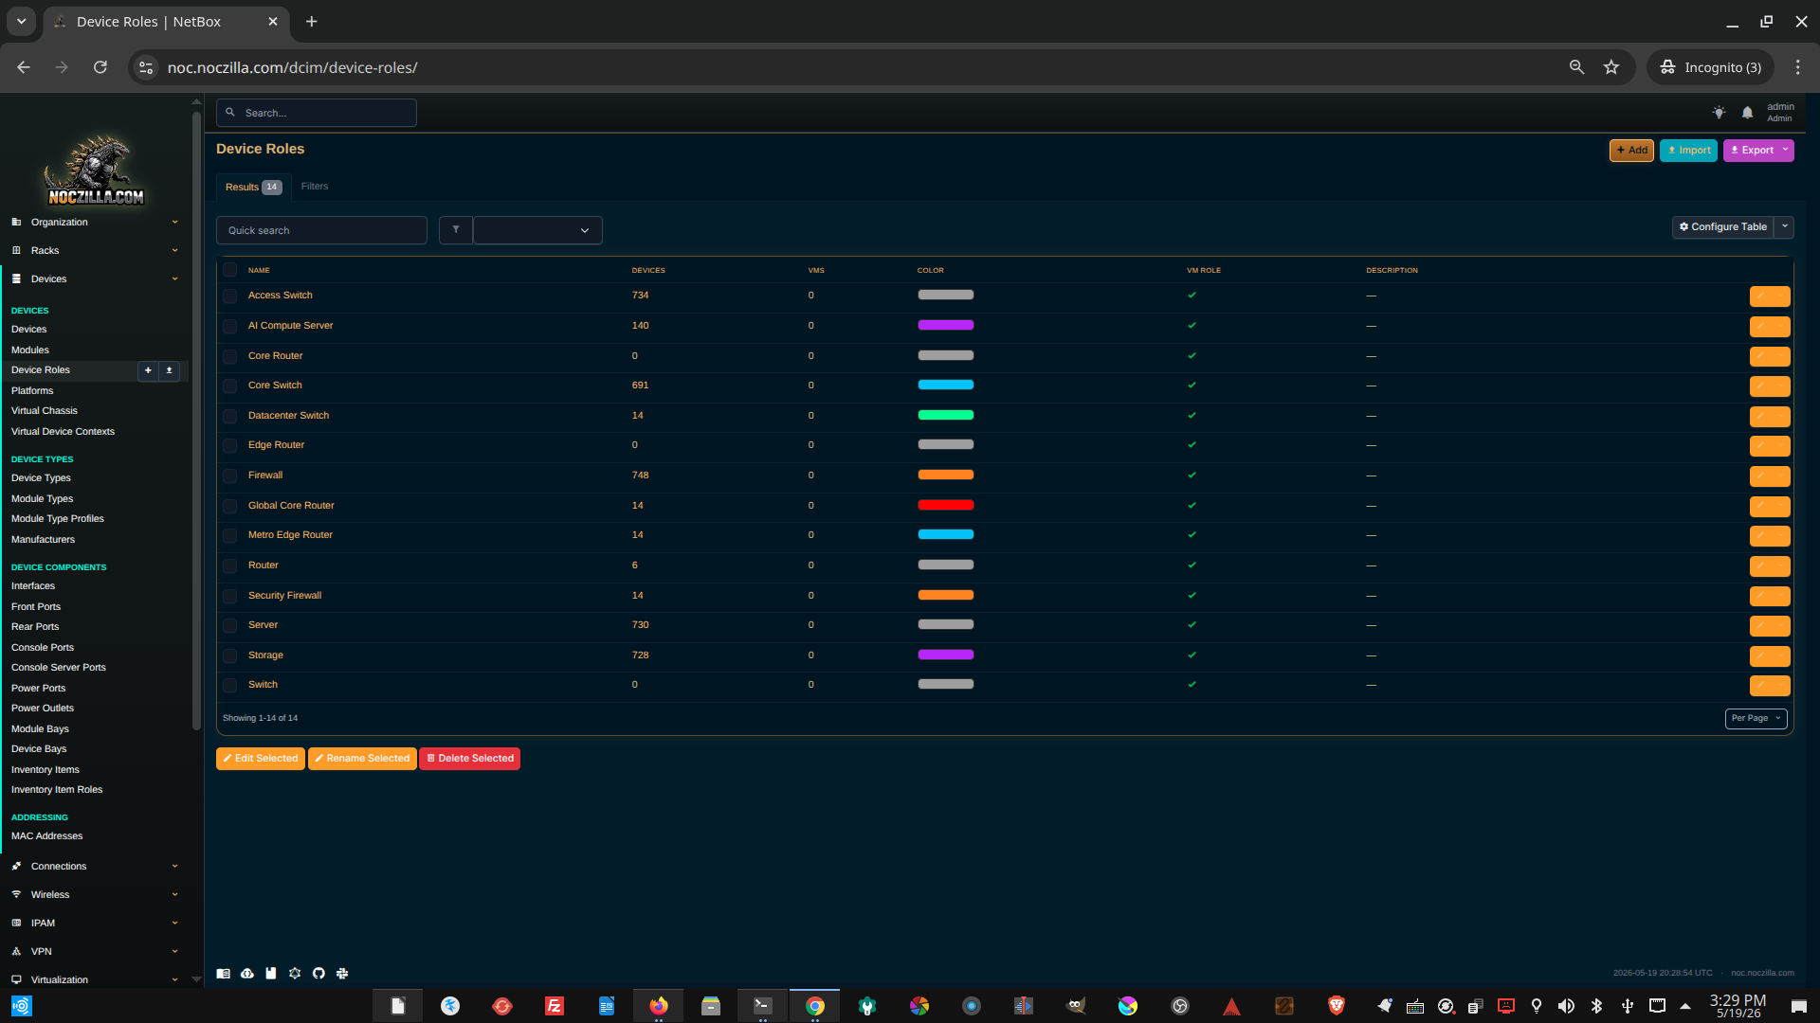
Task: Open the Per Page dropdown
Action: click(x=1756, y=719)
